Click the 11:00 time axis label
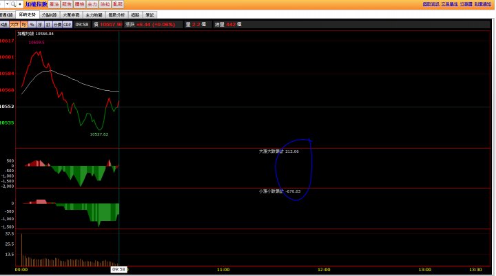The width and height of the screenshot is (496, 276). pos(223,270)
